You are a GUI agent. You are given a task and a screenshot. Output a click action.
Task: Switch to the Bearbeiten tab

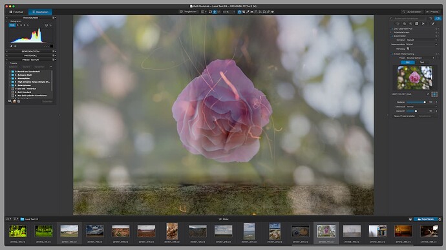click(x=40, y=12)
